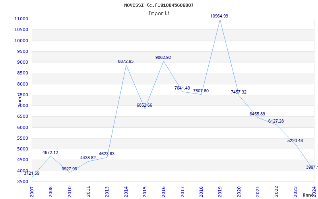Click the 2016 x-axis year label

tap(163, 192)
